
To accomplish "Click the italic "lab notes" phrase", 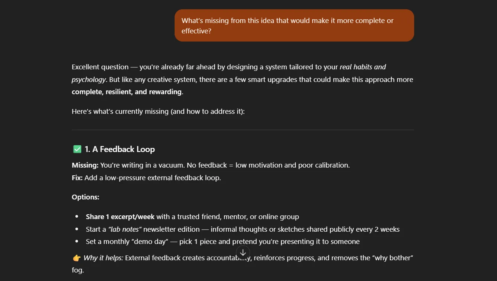I will tap(125, 229).
